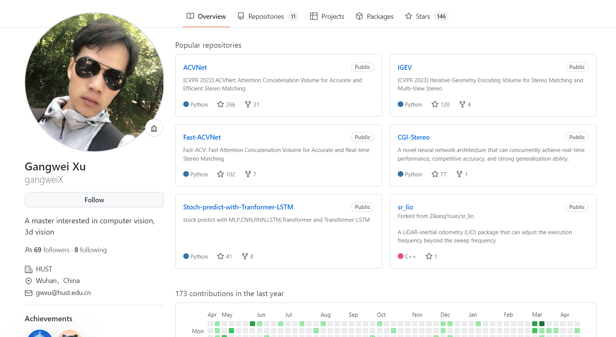The image size is (616, 337).
Task: Click the dark green June contribution square
Action: click(252, 323)
